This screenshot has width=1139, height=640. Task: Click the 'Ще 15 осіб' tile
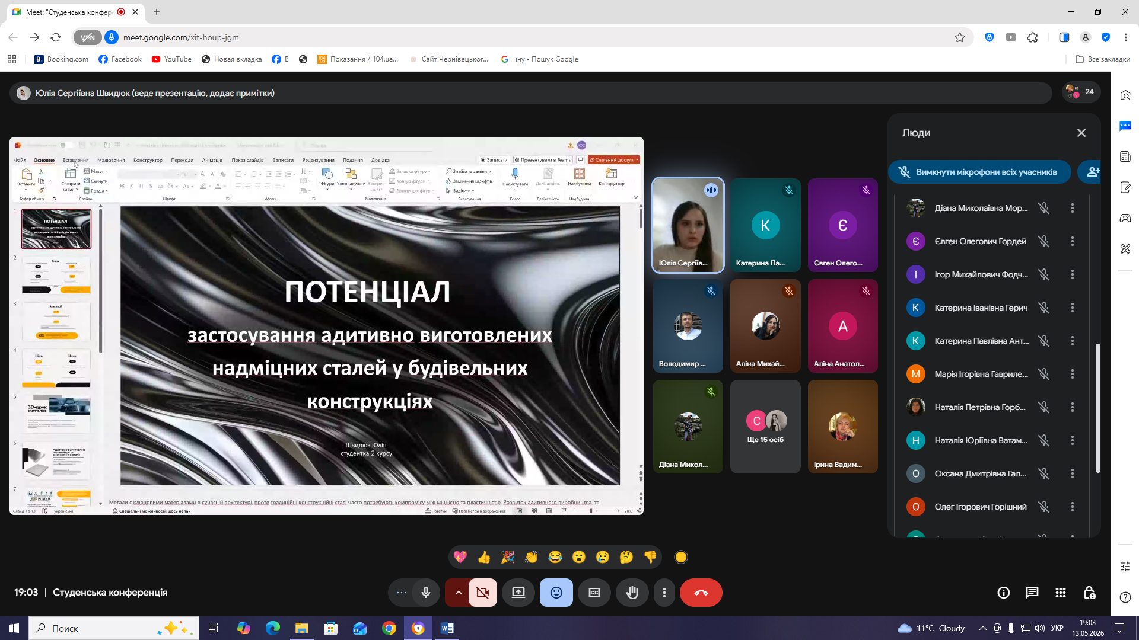coord(765,427)
